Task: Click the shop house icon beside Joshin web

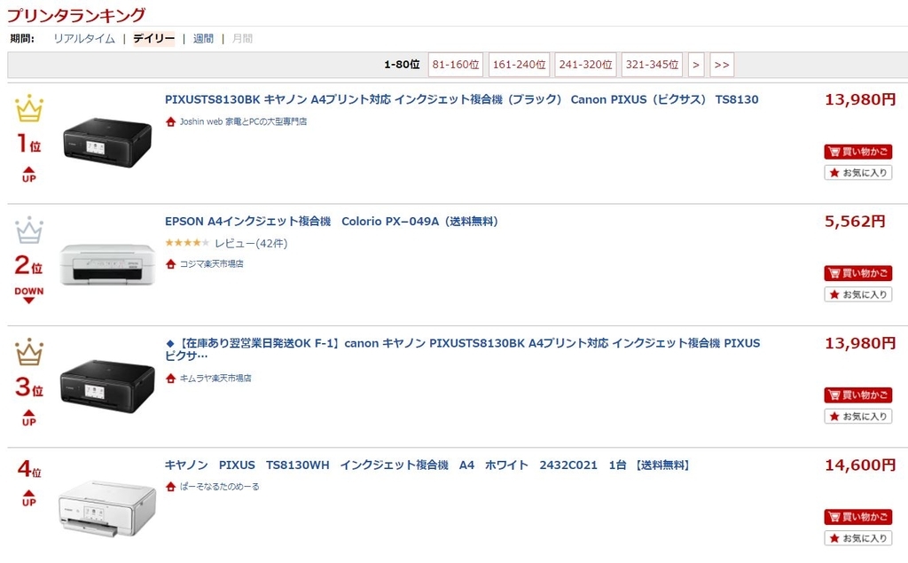Action: point(170,121)
